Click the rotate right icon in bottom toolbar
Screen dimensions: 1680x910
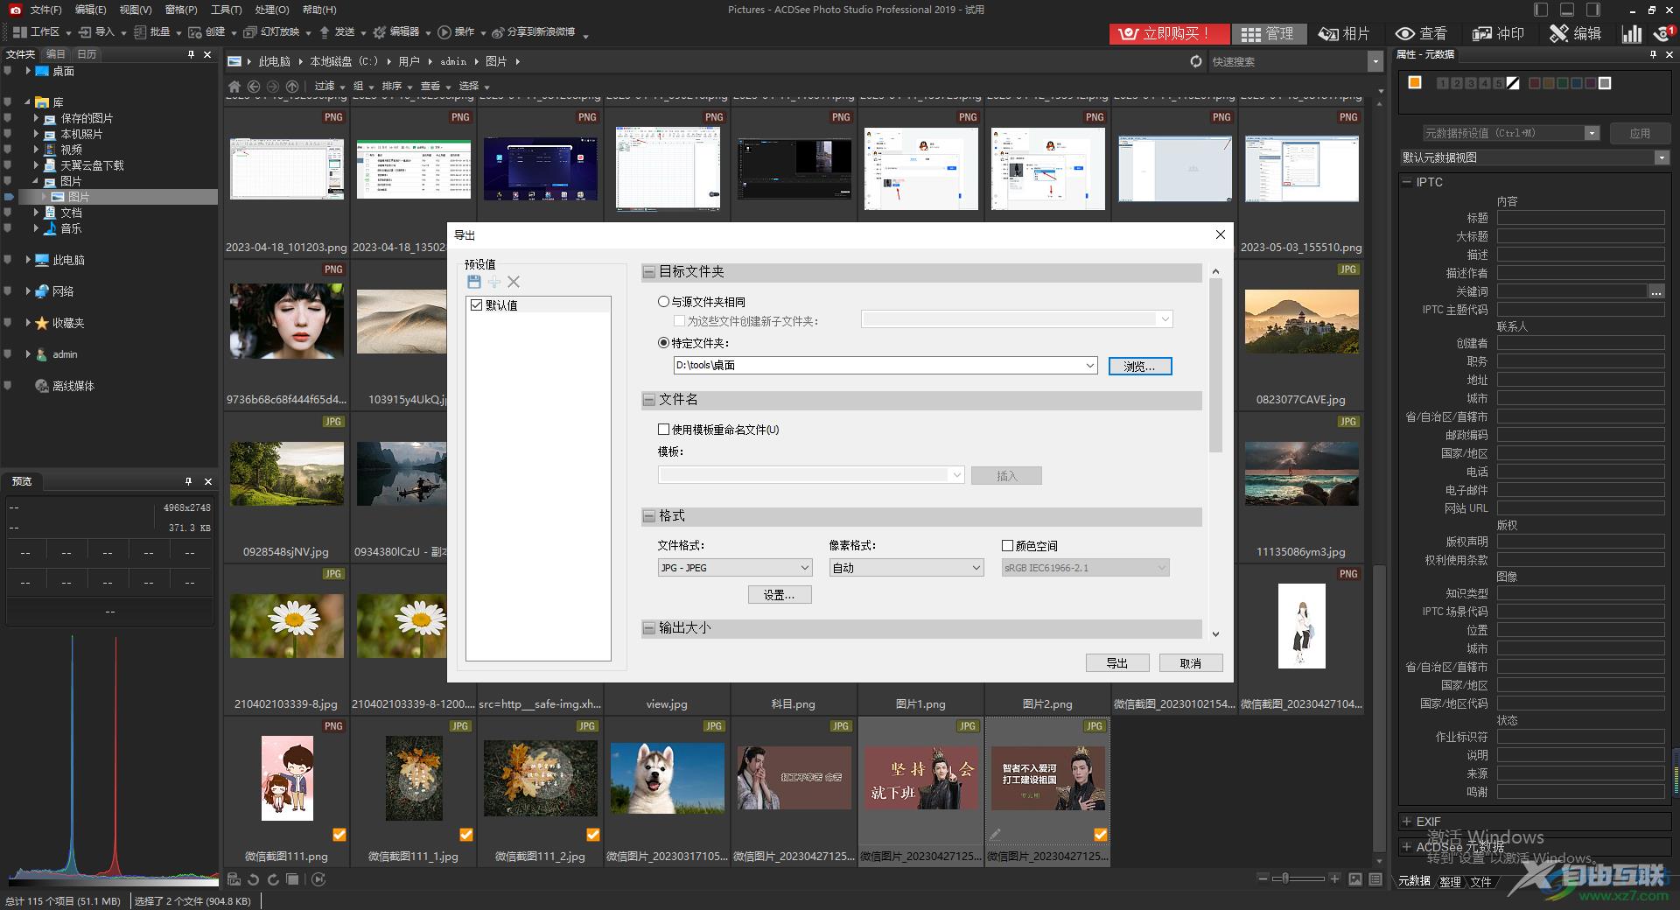click(x=273, y=879)
